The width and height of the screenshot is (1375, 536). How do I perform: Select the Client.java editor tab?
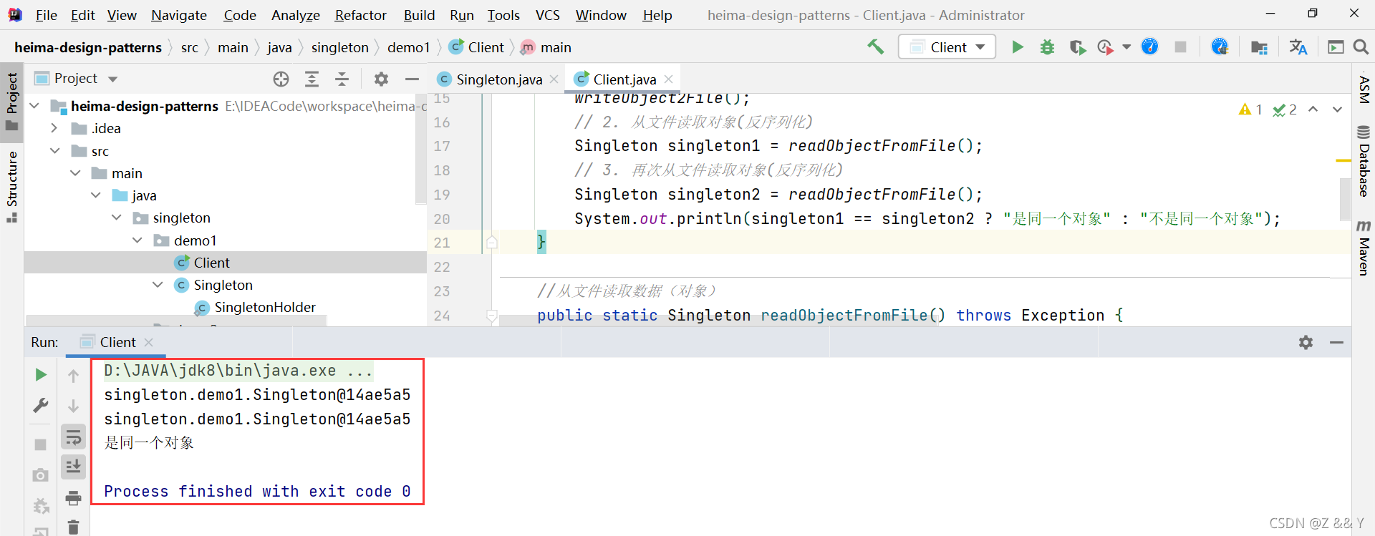tap(624, 79)
